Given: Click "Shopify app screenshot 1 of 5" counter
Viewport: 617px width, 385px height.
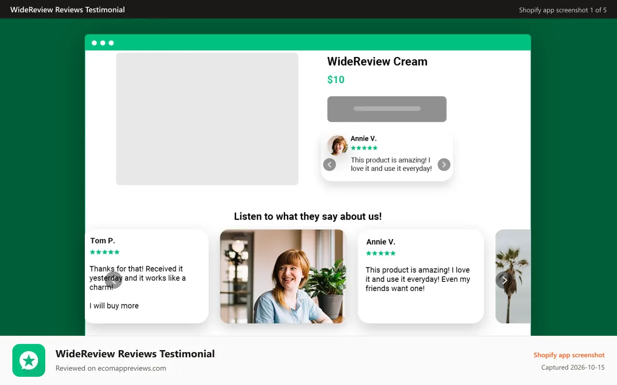Looking at the screenshot, I should [x=563, y=10].
